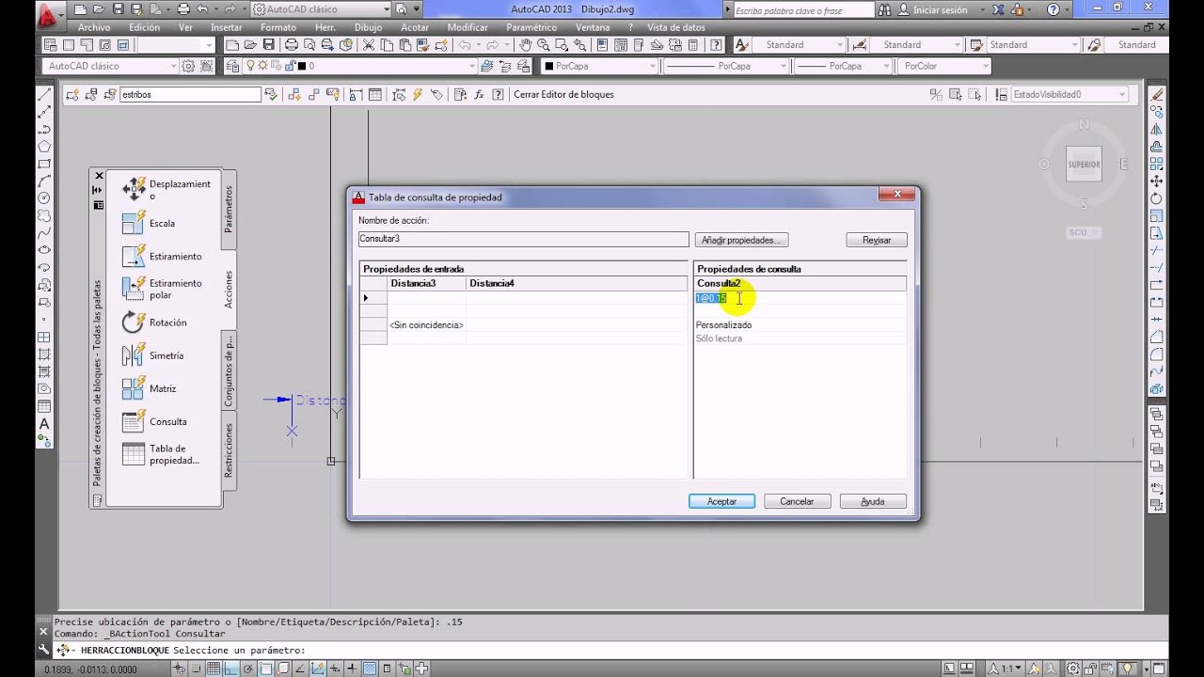Image resolution: width=1204 pixels, height=677 pixels.
Task: Open the workspace dropdown AutoCAD clásico in title bar
Action: coord(322,9)
